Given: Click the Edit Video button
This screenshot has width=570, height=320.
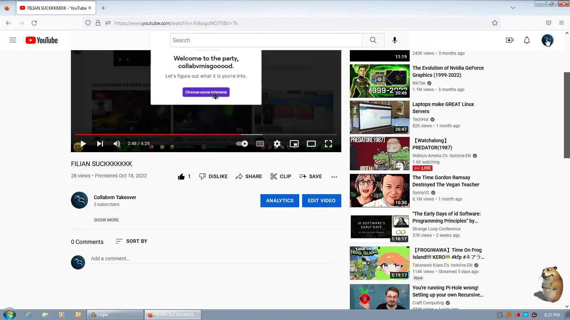Looking at the screenshot, I should [x=322, y=201].
